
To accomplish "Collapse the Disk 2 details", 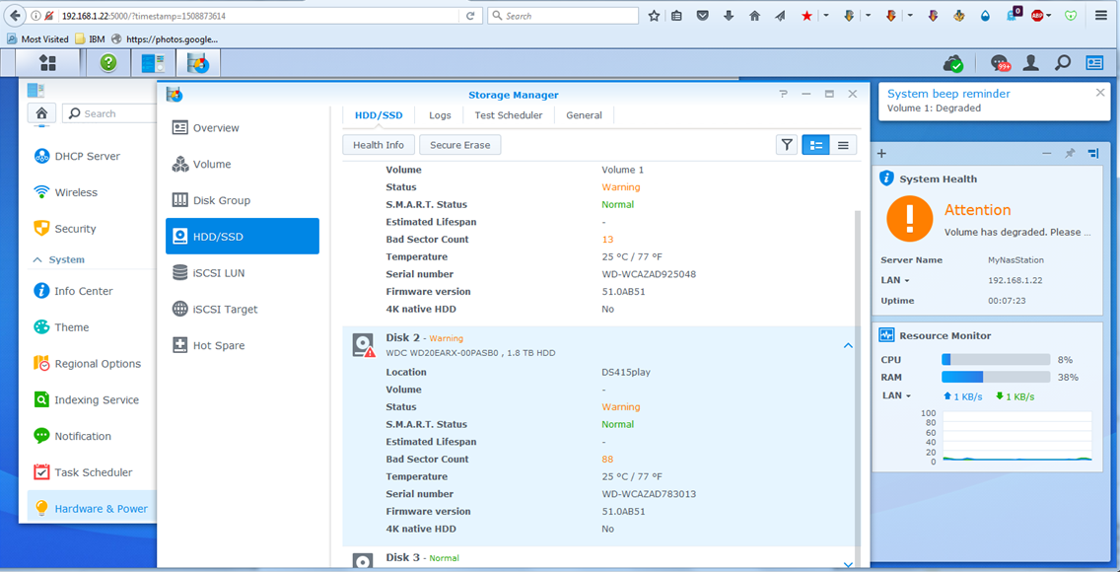I will [848, 346].
